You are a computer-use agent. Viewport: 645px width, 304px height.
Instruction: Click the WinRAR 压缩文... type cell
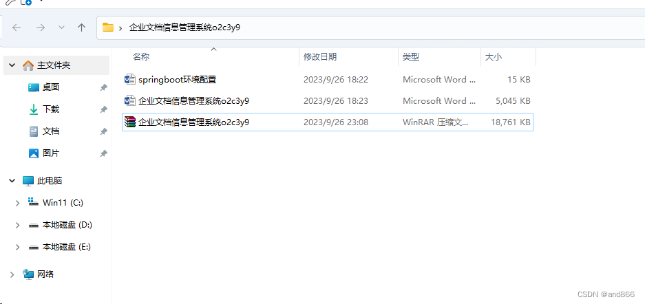(435, 122)
